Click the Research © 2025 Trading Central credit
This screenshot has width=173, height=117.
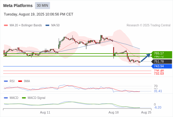pyautogui.click(x=148, y=25)
